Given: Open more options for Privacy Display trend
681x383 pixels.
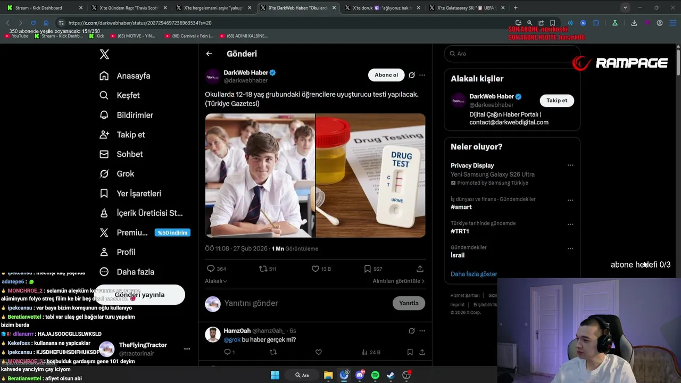Looking at the screenshot, I should (x=570, y=165).
